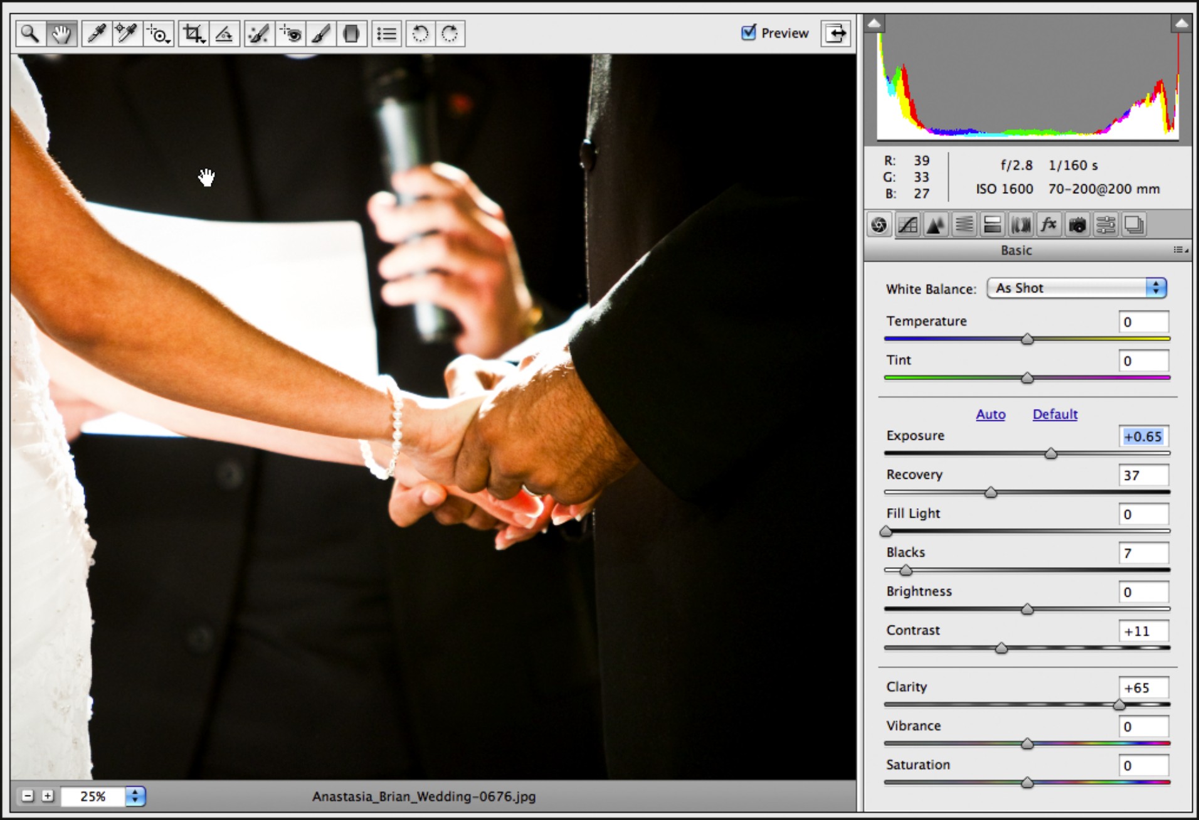The height and width of the screenshot is (820, 1199).
Task: Select the Targeted Adjustment tool
Action: tap(159, 33)
